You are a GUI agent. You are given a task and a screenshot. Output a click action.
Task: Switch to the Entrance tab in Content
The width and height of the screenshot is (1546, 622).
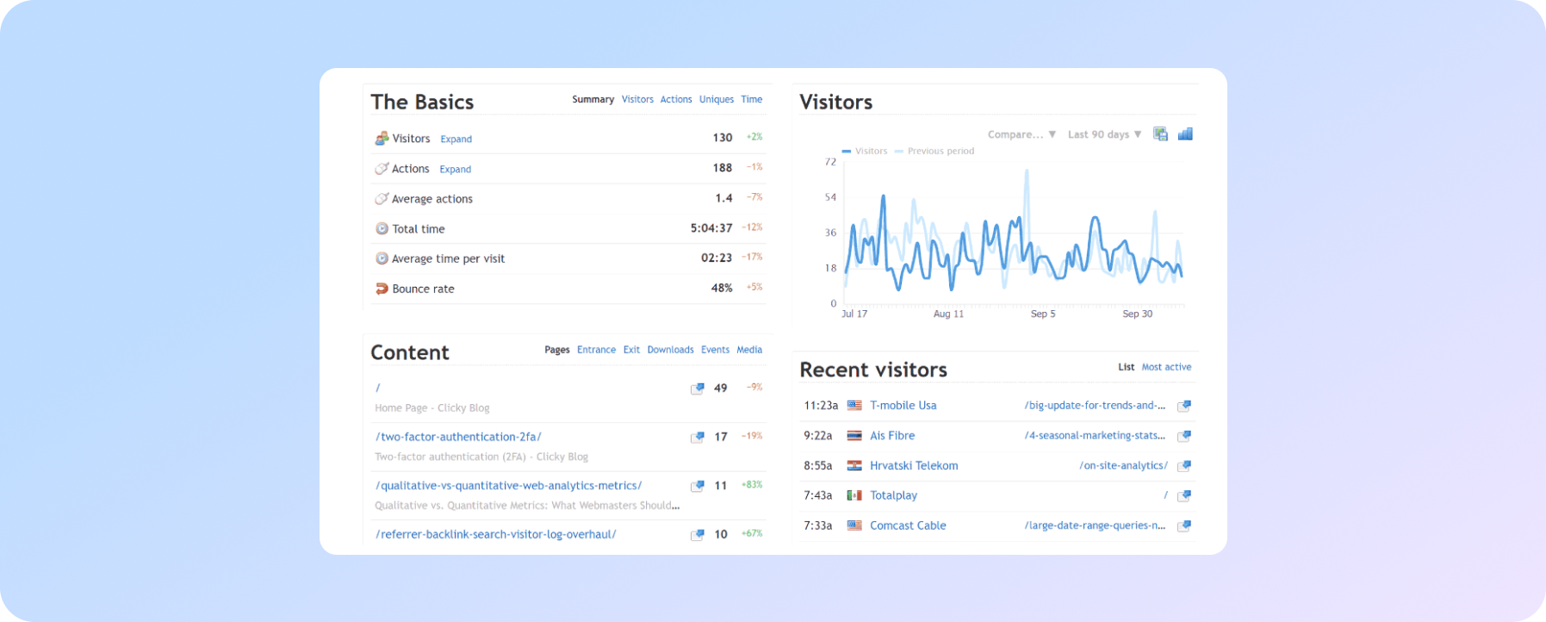click(x=596, y=350)
